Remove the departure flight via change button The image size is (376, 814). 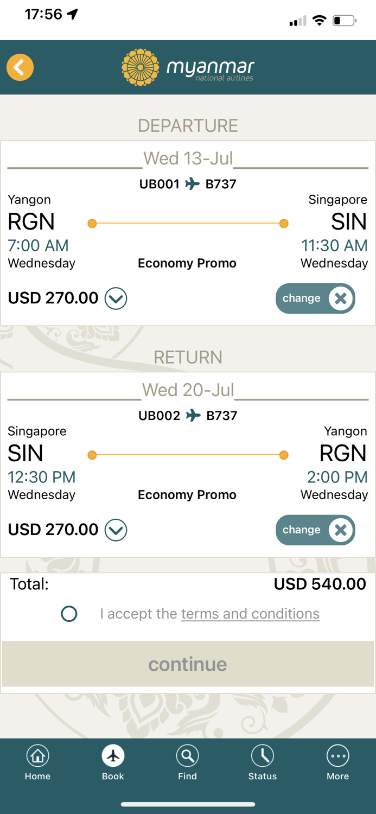coord(315,298)
